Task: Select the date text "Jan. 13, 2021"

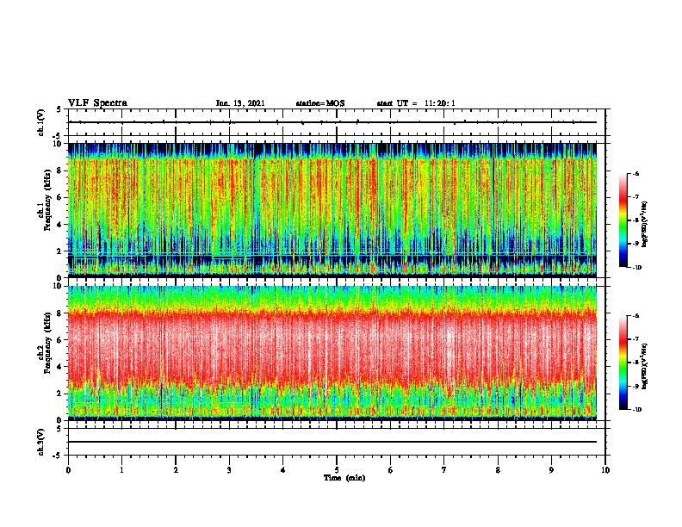Action: pos(240,103)
